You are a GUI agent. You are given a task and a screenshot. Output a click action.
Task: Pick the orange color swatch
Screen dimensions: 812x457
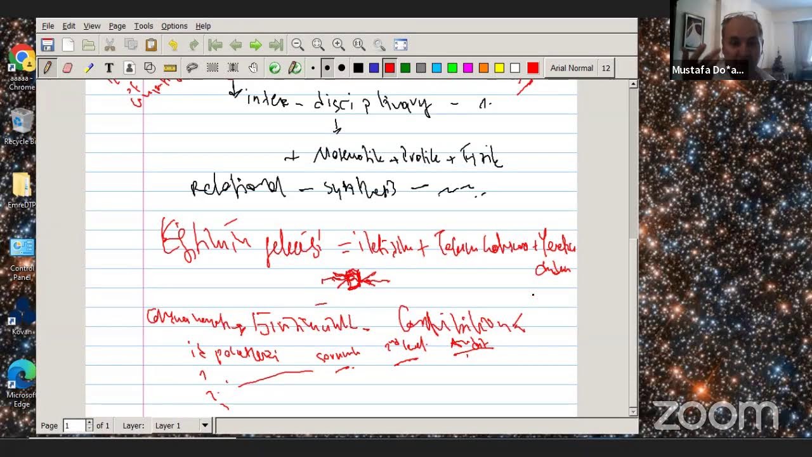484,68
